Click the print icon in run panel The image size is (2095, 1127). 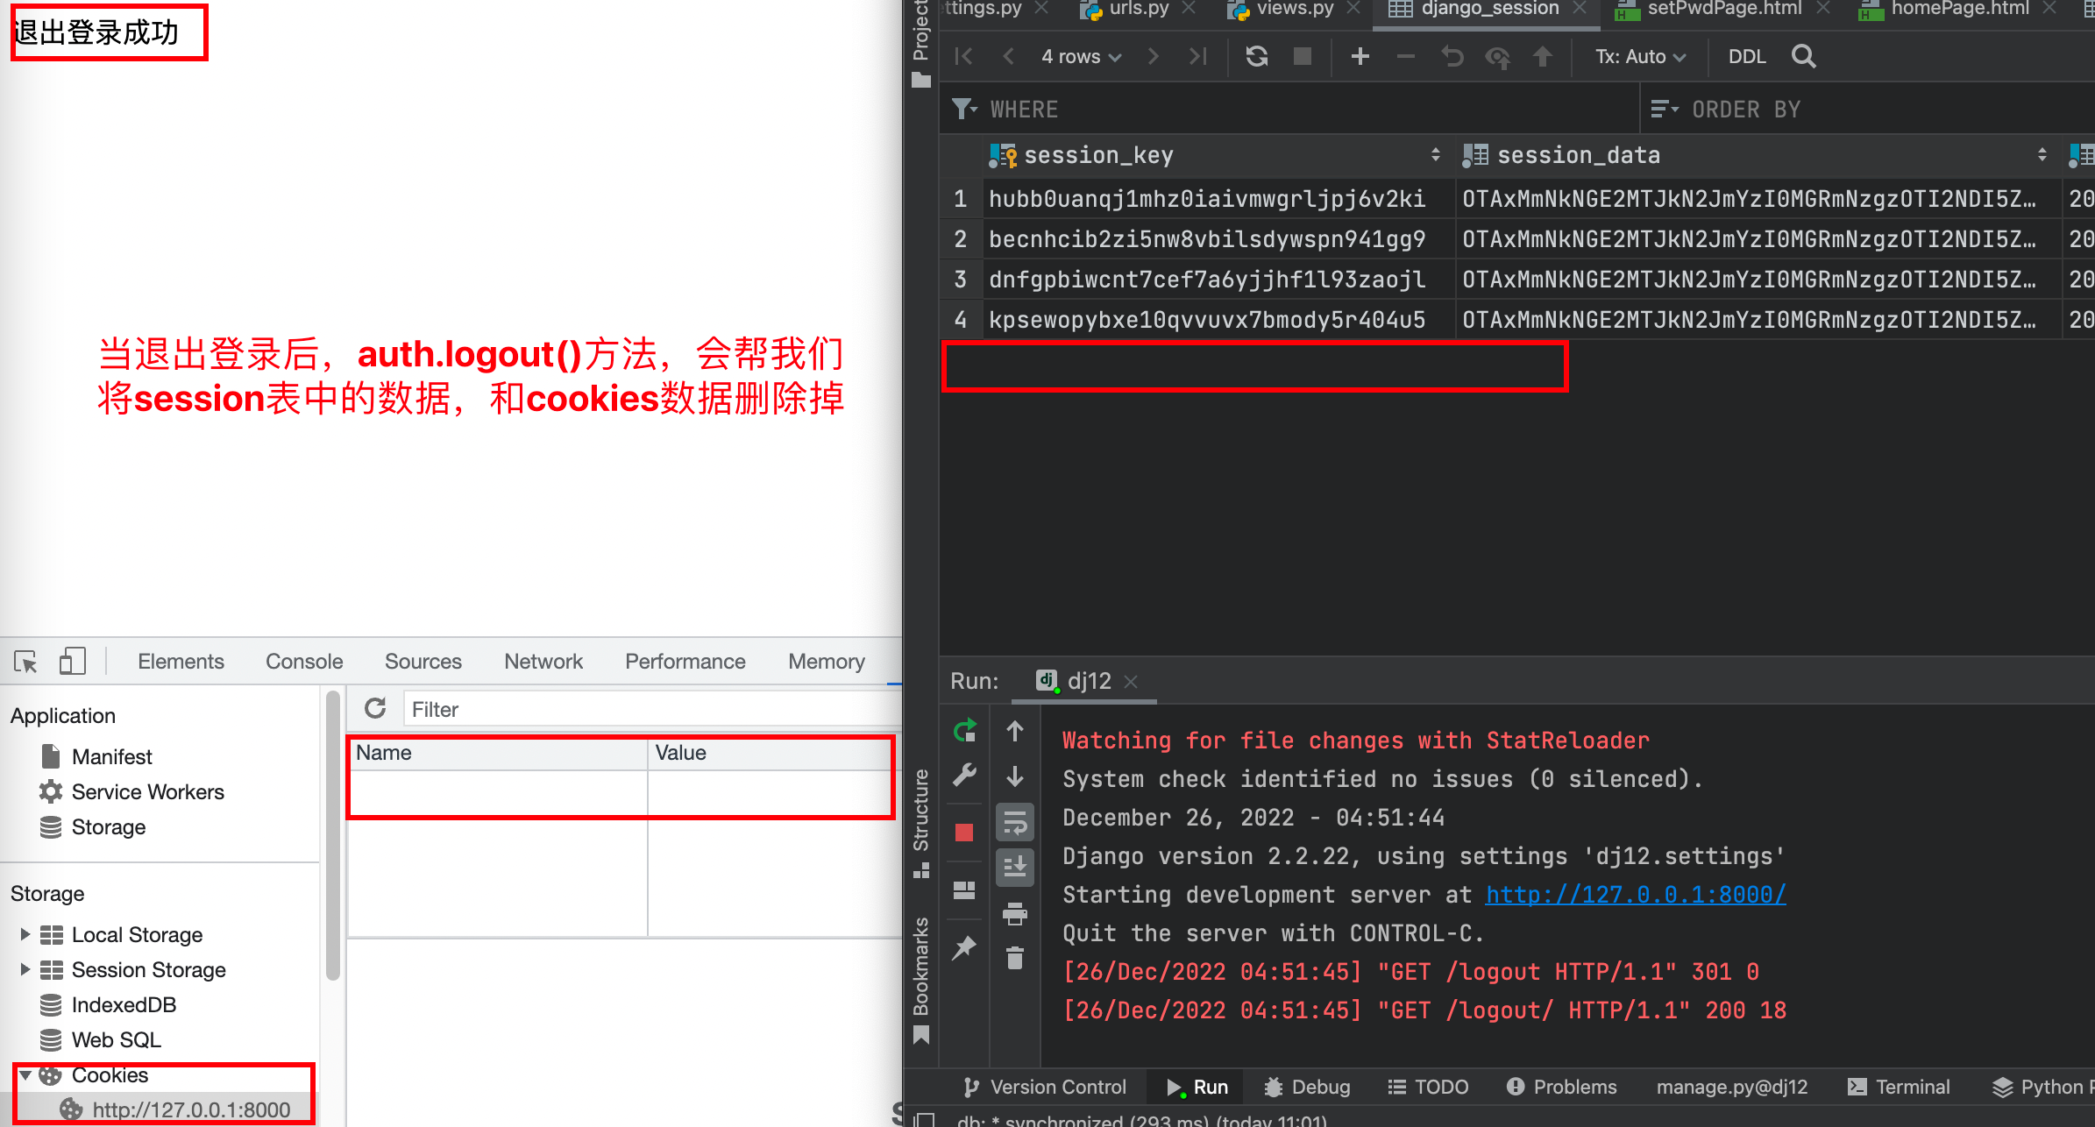1015,914
